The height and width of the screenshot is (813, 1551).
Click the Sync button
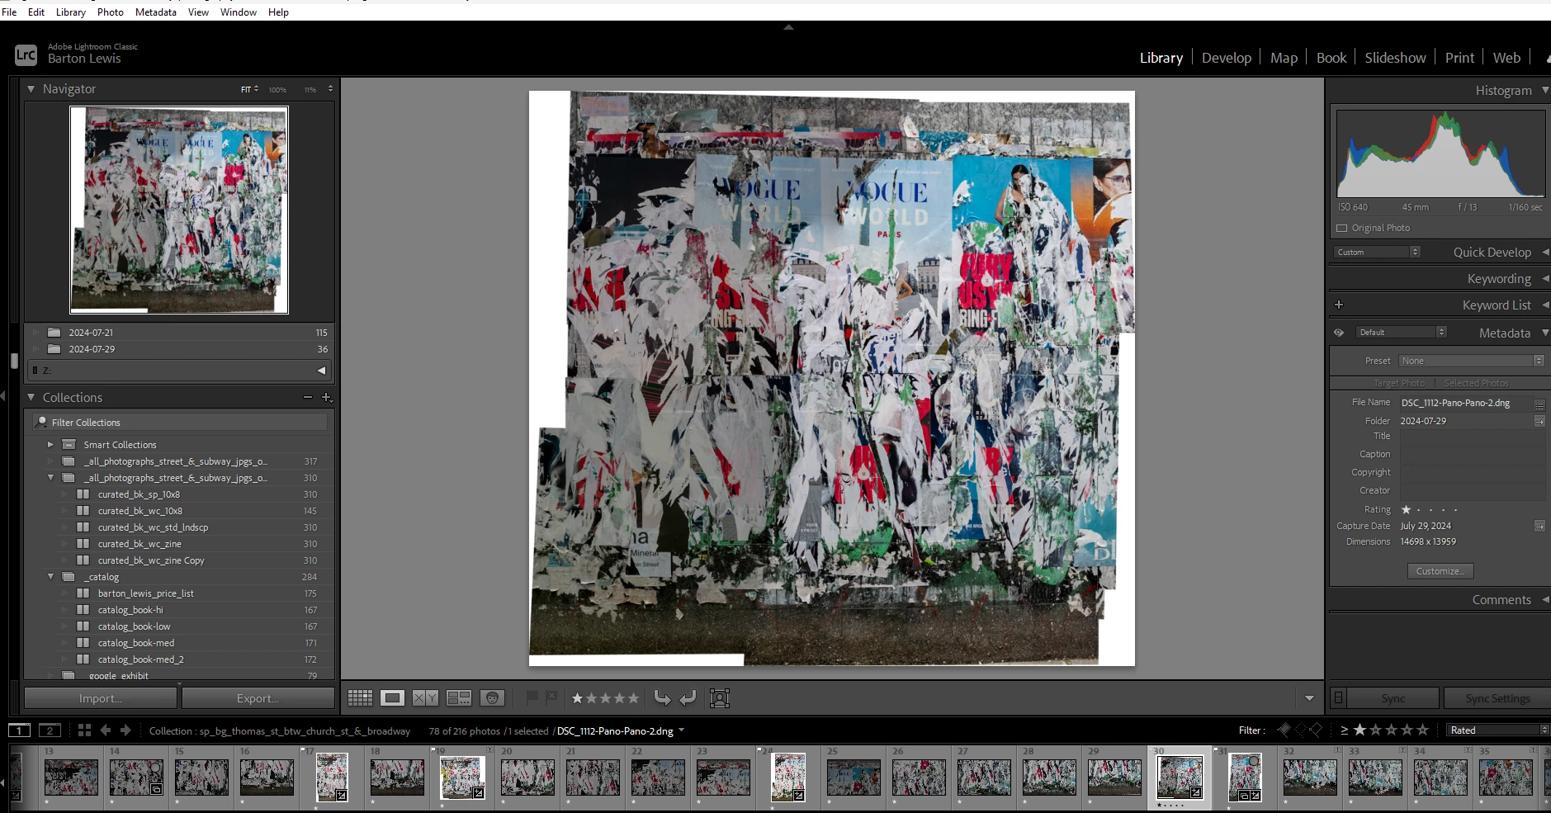pyautogui.click(x=1393, y=698)
